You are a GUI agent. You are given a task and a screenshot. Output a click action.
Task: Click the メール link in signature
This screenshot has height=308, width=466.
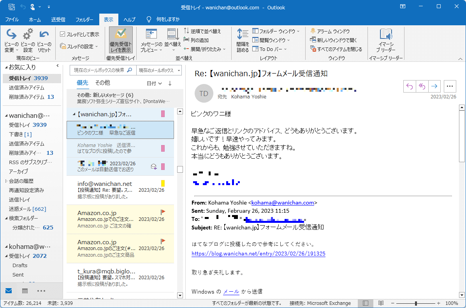pos(231,292)
